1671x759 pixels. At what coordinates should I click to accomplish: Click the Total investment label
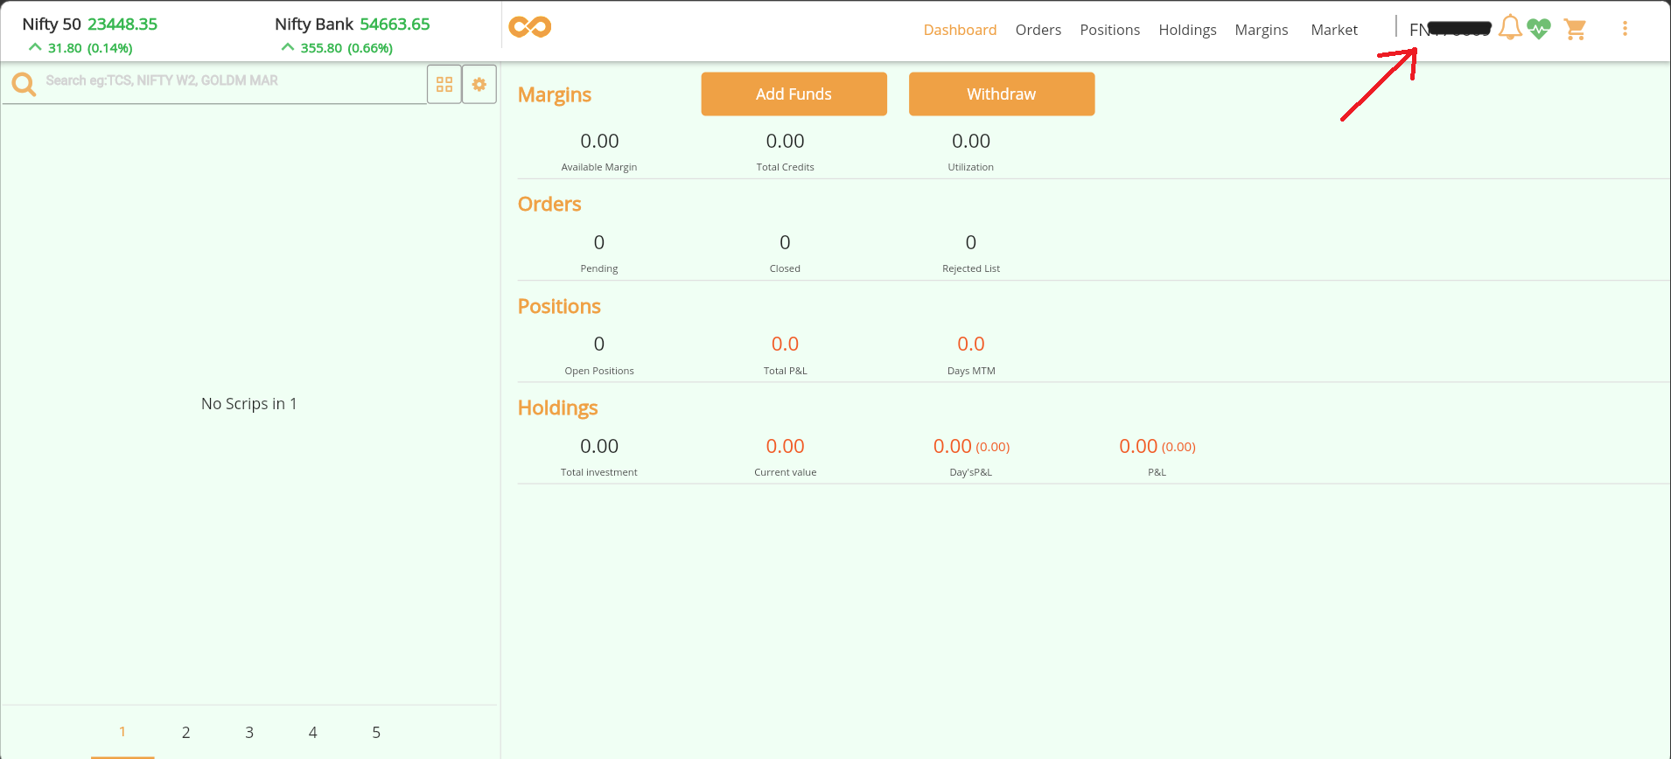tap(599, 472)
